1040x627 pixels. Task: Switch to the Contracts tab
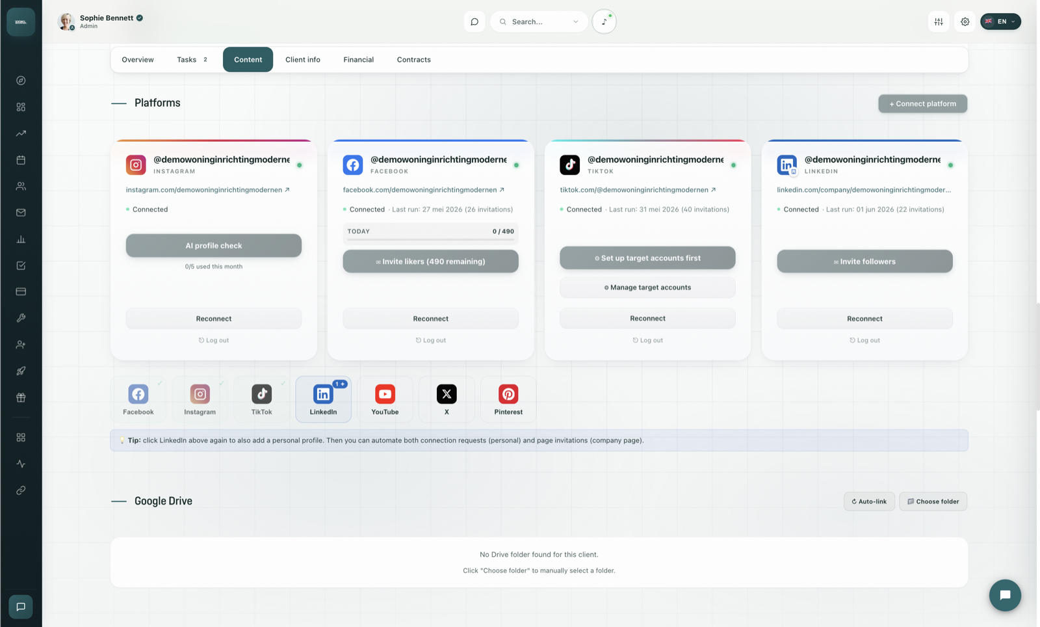tap(413, 59)
